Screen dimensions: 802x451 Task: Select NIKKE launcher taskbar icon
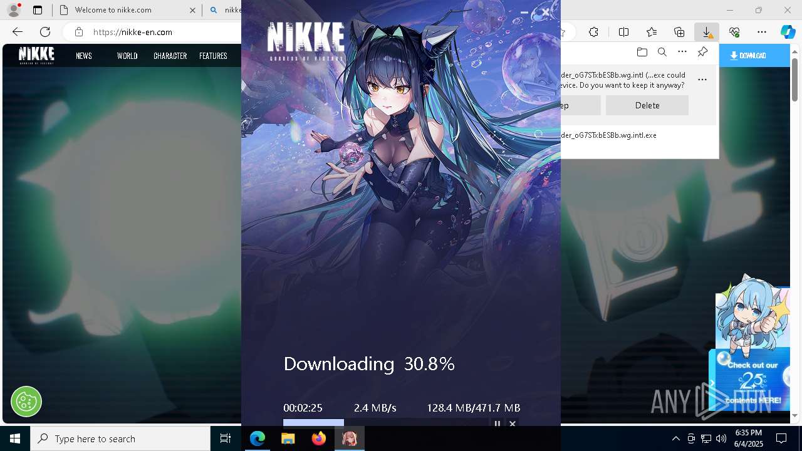[x=350, y=438]
